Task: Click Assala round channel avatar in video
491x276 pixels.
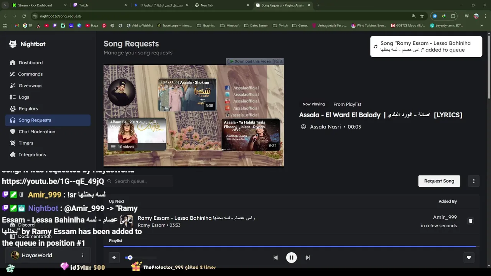Action: [122, 92]
